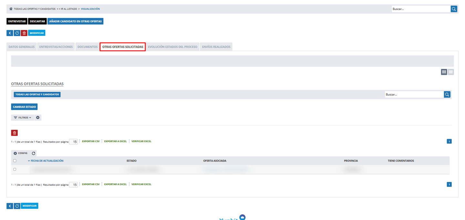
Task: Click the top Buscar search field
Action: point(421,9)
